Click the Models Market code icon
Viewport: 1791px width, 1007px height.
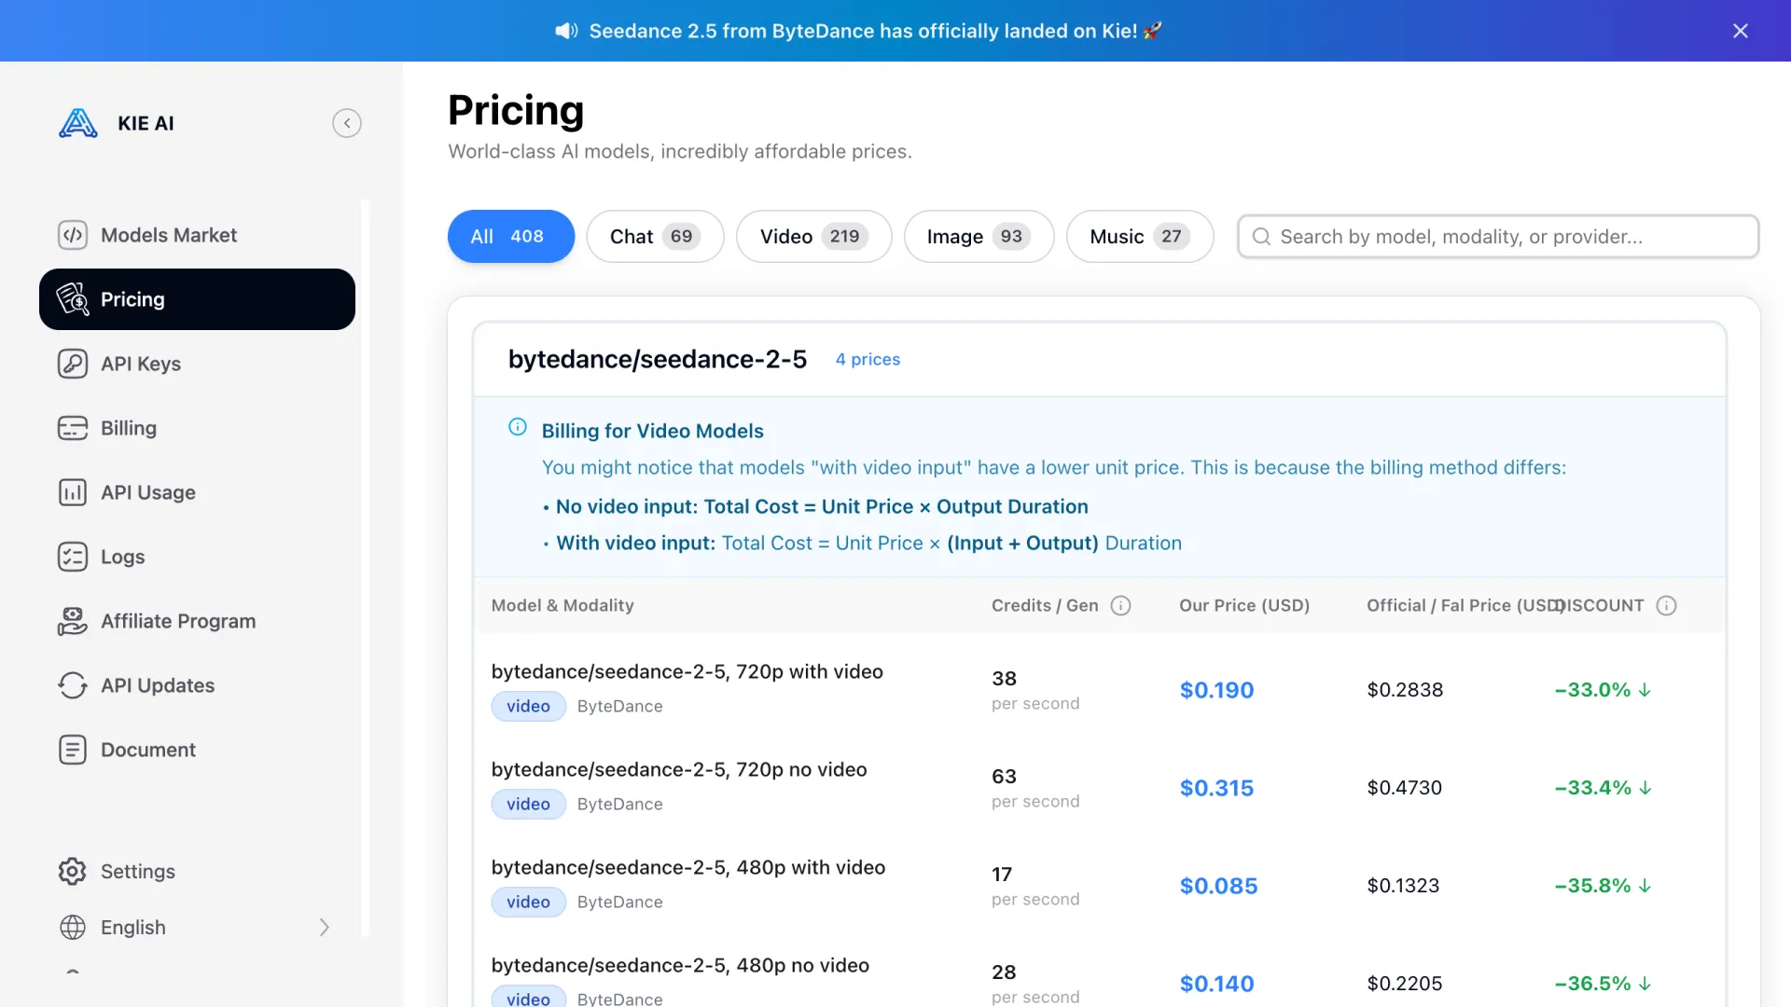[x=73, y=235]
